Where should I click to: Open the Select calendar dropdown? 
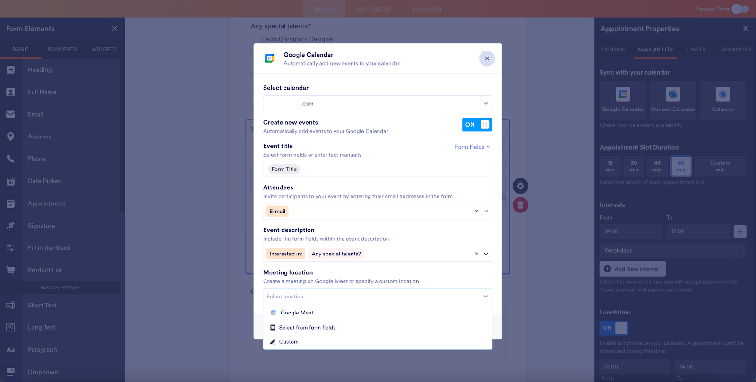378,103
